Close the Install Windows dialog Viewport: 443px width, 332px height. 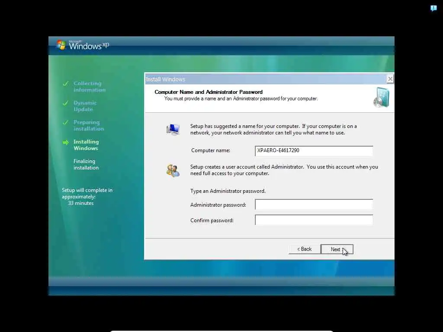pyautogui.click(x=390, y=79)
